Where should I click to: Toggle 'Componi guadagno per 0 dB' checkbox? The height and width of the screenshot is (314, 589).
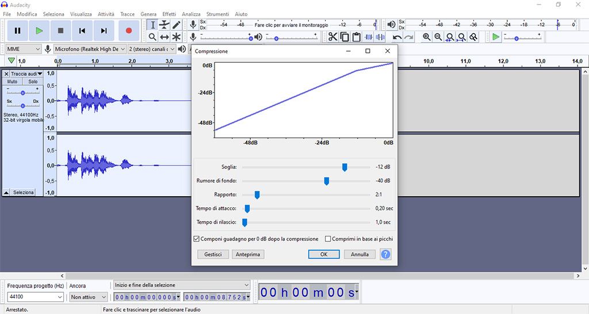click(x=196, y=239)
